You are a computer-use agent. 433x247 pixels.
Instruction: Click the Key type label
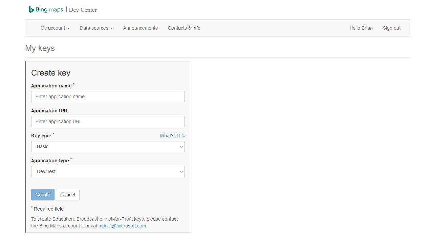tap(41, 136)
